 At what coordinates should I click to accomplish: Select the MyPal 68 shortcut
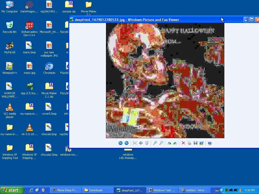(x=10, y=48)
